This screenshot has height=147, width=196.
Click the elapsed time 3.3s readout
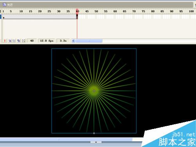point(63,41)
